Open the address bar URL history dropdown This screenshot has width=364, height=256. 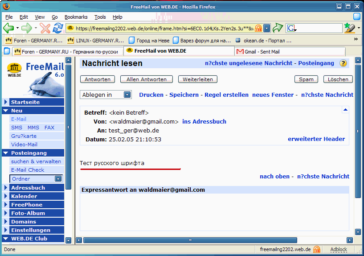click(x=267, y=29)
